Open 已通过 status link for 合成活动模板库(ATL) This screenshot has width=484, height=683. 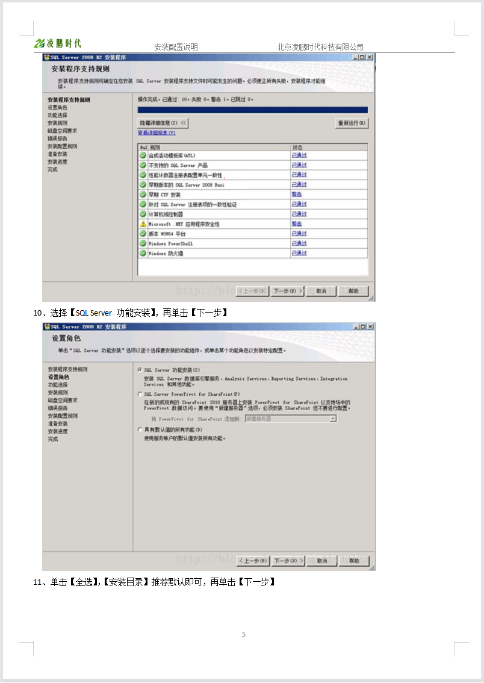[x=299, y=155]
